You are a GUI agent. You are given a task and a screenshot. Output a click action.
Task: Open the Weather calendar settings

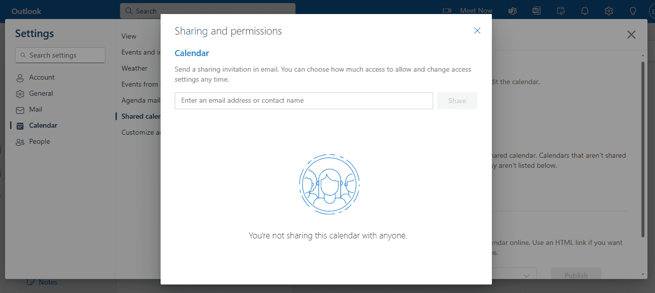coord(135,68)
